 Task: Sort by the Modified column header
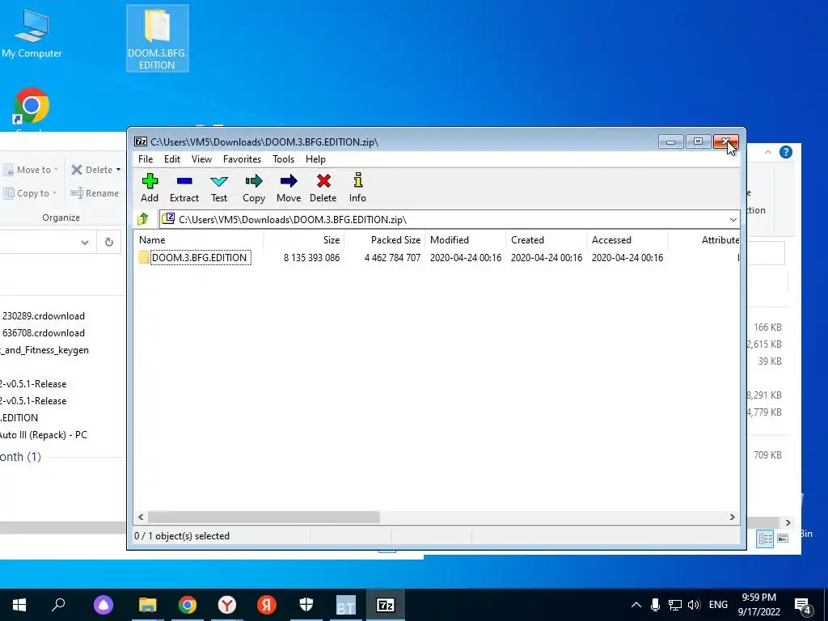tap(465, 239)
